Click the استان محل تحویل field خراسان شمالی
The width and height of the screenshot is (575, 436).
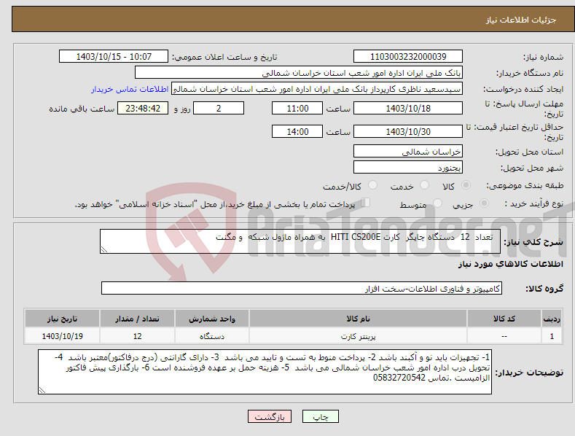coord(408,151)
